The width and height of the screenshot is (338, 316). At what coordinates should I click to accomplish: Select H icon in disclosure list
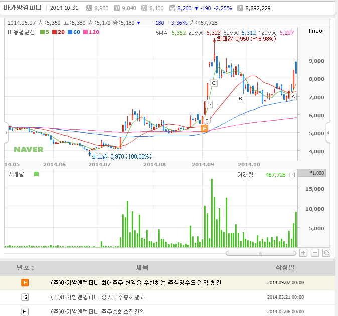25,311
